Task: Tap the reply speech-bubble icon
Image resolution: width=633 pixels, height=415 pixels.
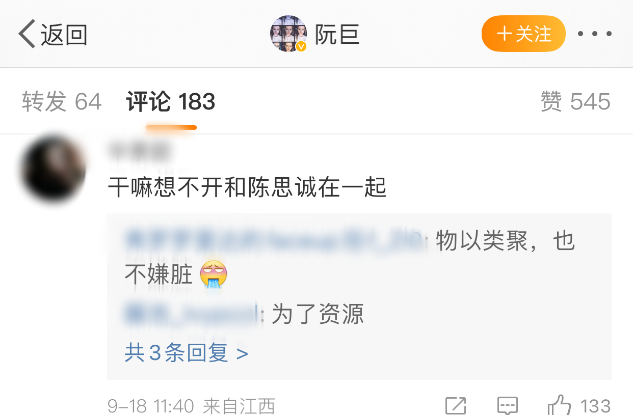Action: [508, 405]
